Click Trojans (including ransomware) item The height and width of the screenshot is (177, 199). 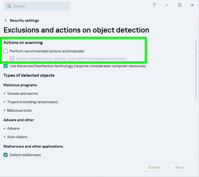pos(32,102)
